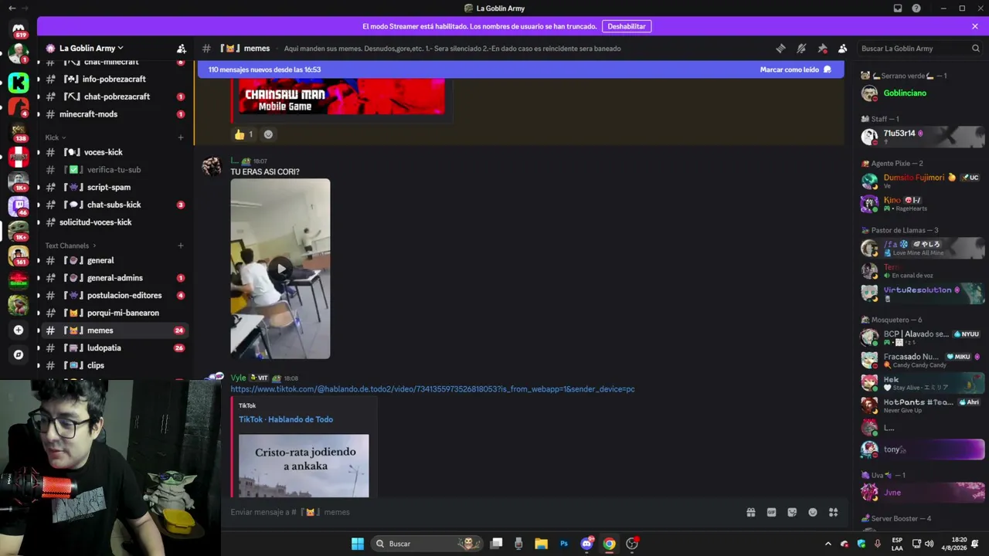The width and height of the screenshot is (989, 556).
Task: Dismiss the Streamer mode banner with X
Action: pos(975,26)
